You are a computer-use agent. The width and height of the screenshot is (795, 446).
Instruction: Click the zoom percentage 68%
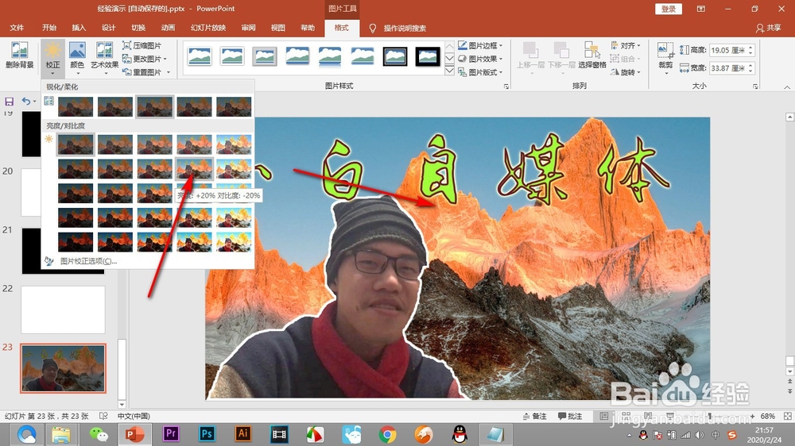point(768,416)
